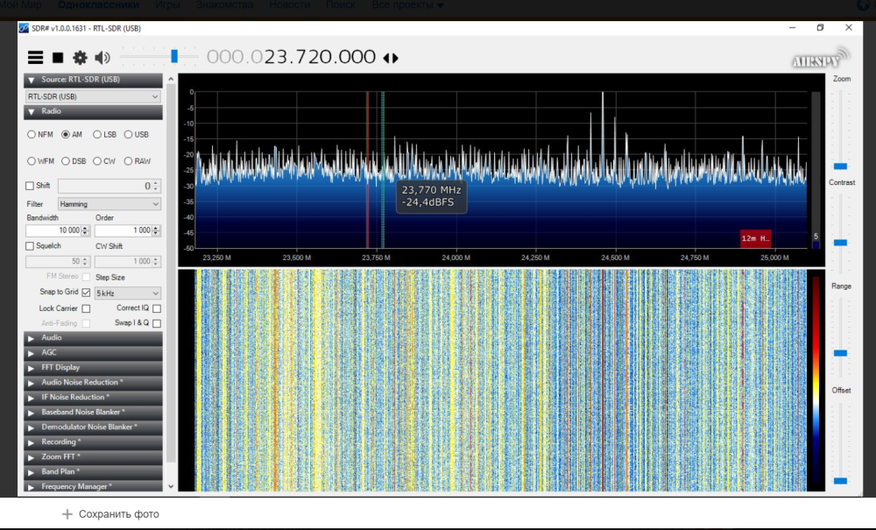The height and width of the screenshot is (530, 876).
Task: Click the Сохранить фото link
Action: (110, 514)
